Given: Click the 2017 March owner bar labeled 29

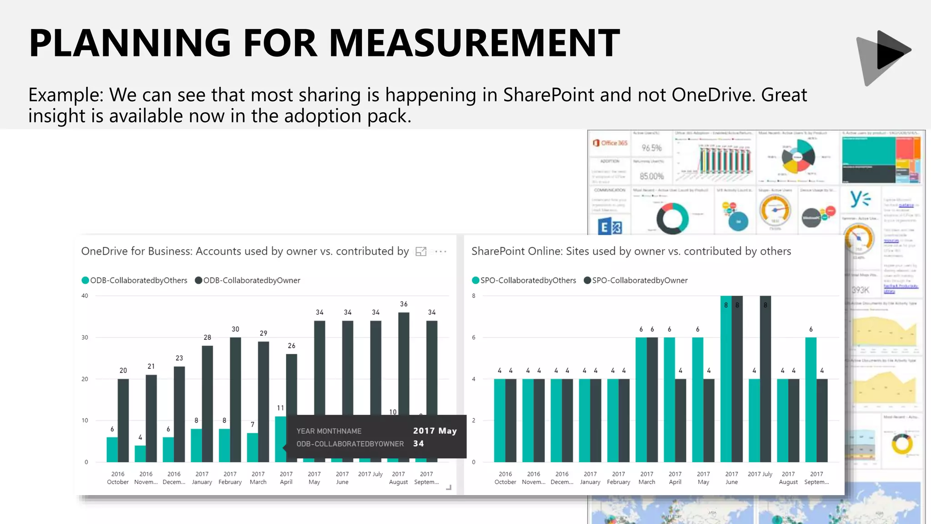Looking at the screenshot, I should [x=264, y=402].
